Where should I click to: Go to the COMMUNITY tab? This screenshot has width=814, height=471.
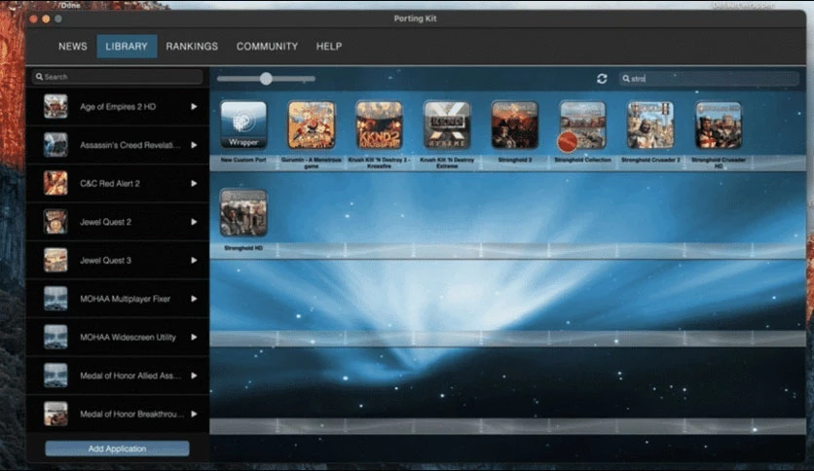click(267, 46)
